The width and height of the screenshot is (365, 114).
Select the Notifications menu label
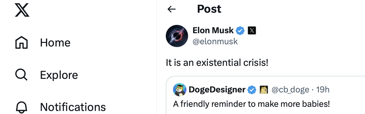73,107
